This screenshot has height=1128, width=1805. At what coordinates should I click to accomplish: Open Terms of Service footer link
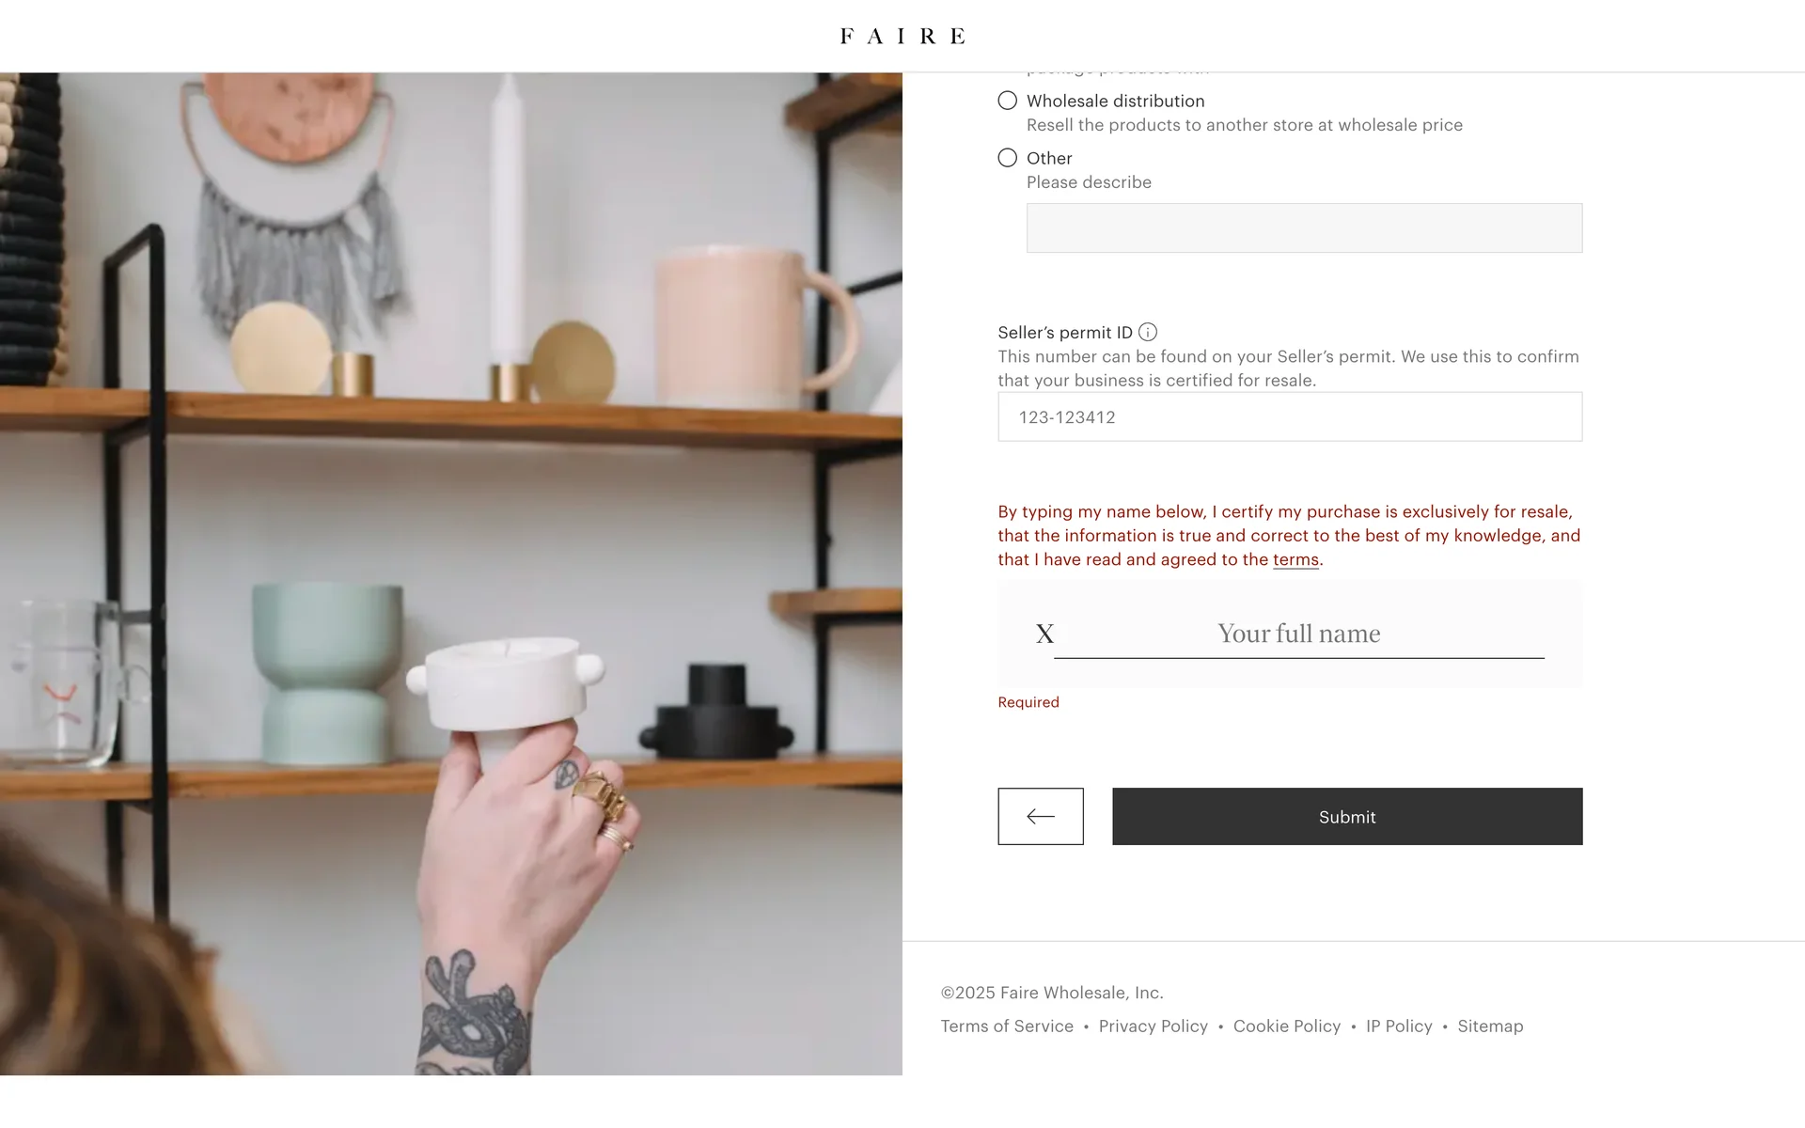(x=1007, y=1026)
